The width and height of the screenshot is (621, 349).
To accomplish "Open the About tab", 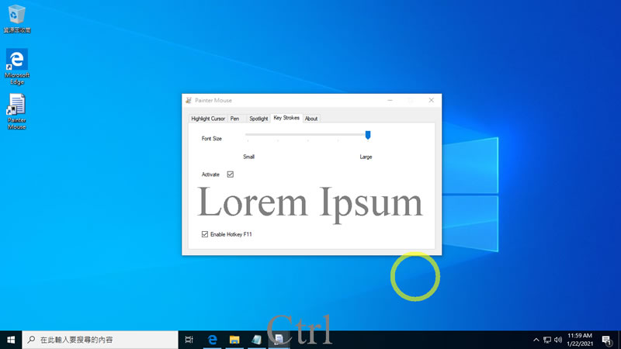I will point(311,119).
